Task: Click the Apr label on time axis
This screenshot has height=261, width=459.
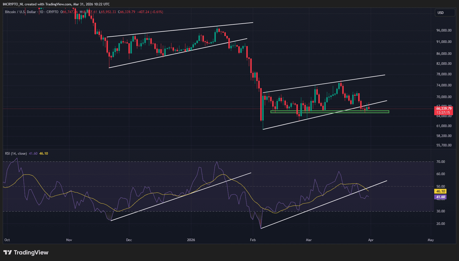Action: coord(371,240)
